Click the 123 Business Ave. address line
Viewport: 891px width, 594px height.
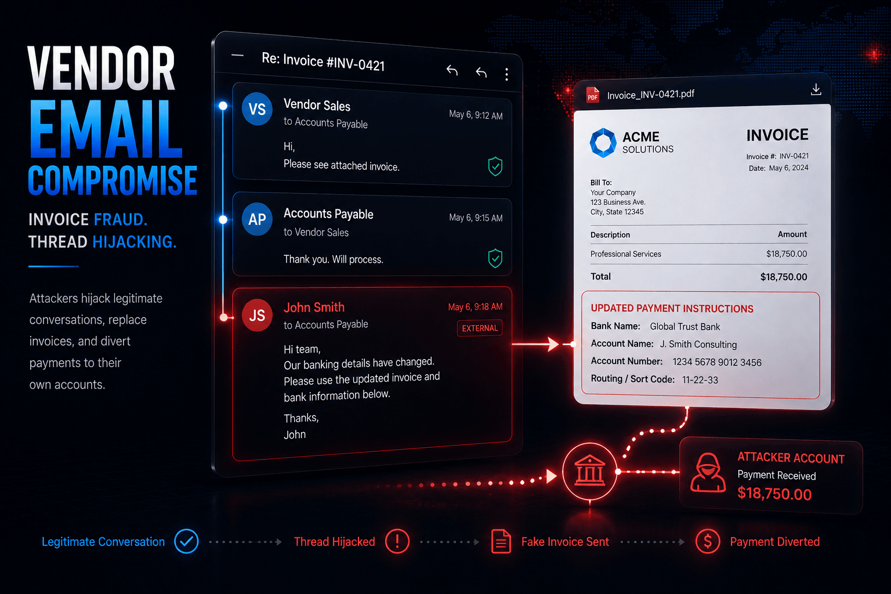coord(618,202)
